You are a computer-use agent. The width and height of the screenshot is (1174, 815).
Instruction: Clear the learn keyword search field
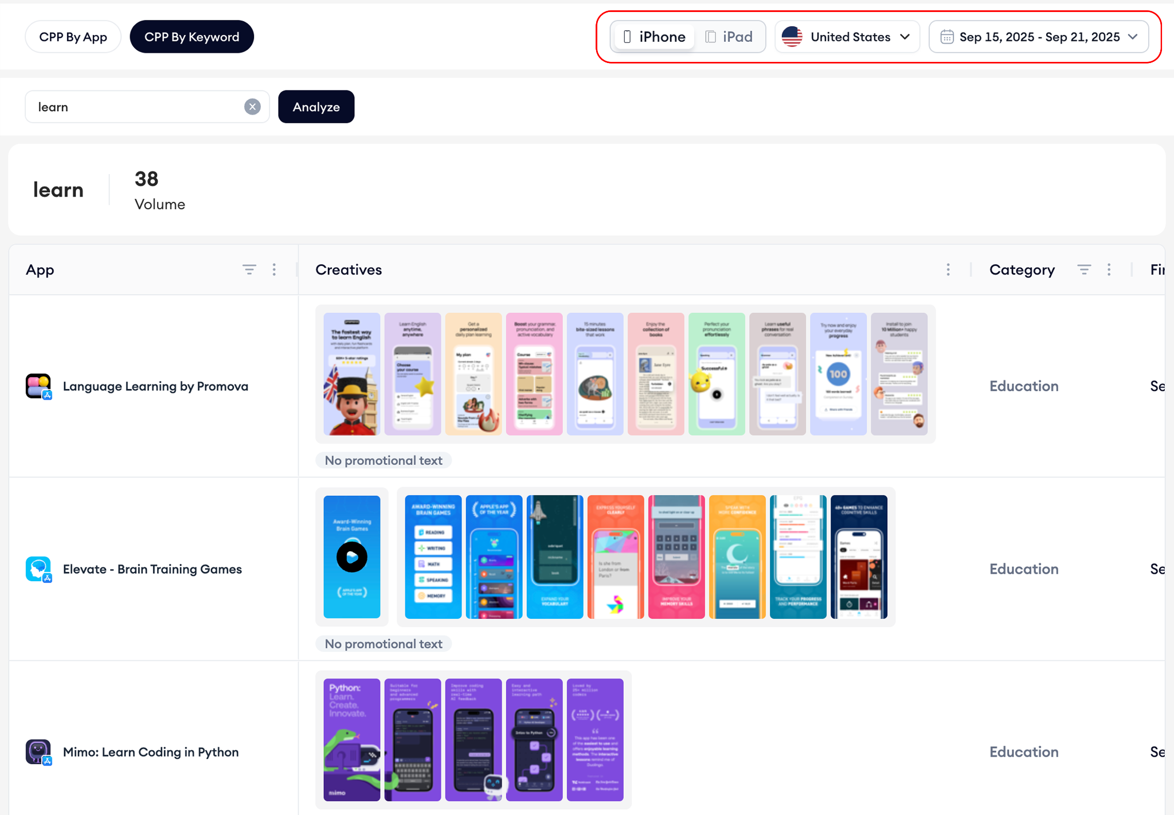(x=252, y=107)
